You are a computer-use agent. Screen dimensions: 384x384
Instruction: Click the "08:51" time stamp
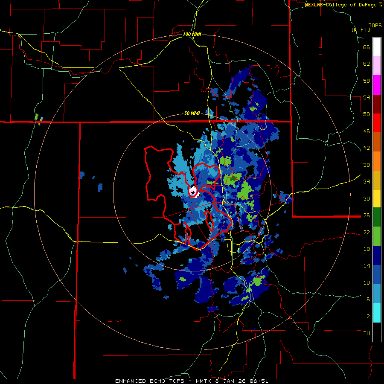tap(259, 381)
